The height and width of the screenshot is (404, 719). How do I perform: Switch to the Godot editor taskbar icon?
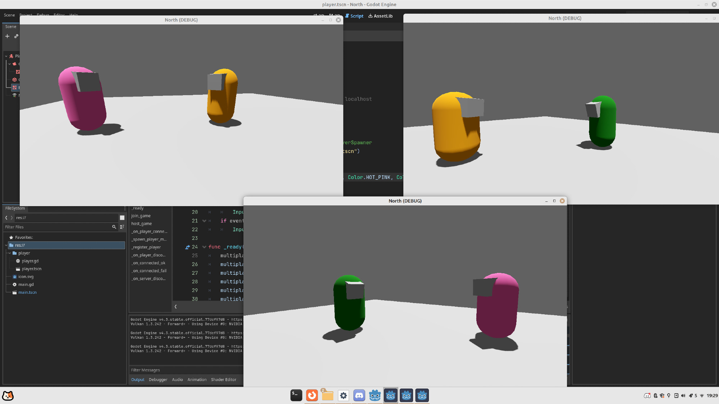pos(375,395)
